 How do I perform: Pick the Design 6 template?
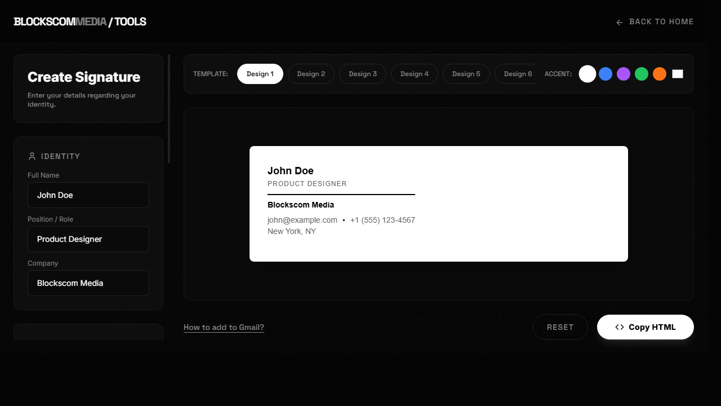pyautogui.click(x=517, y=73)
